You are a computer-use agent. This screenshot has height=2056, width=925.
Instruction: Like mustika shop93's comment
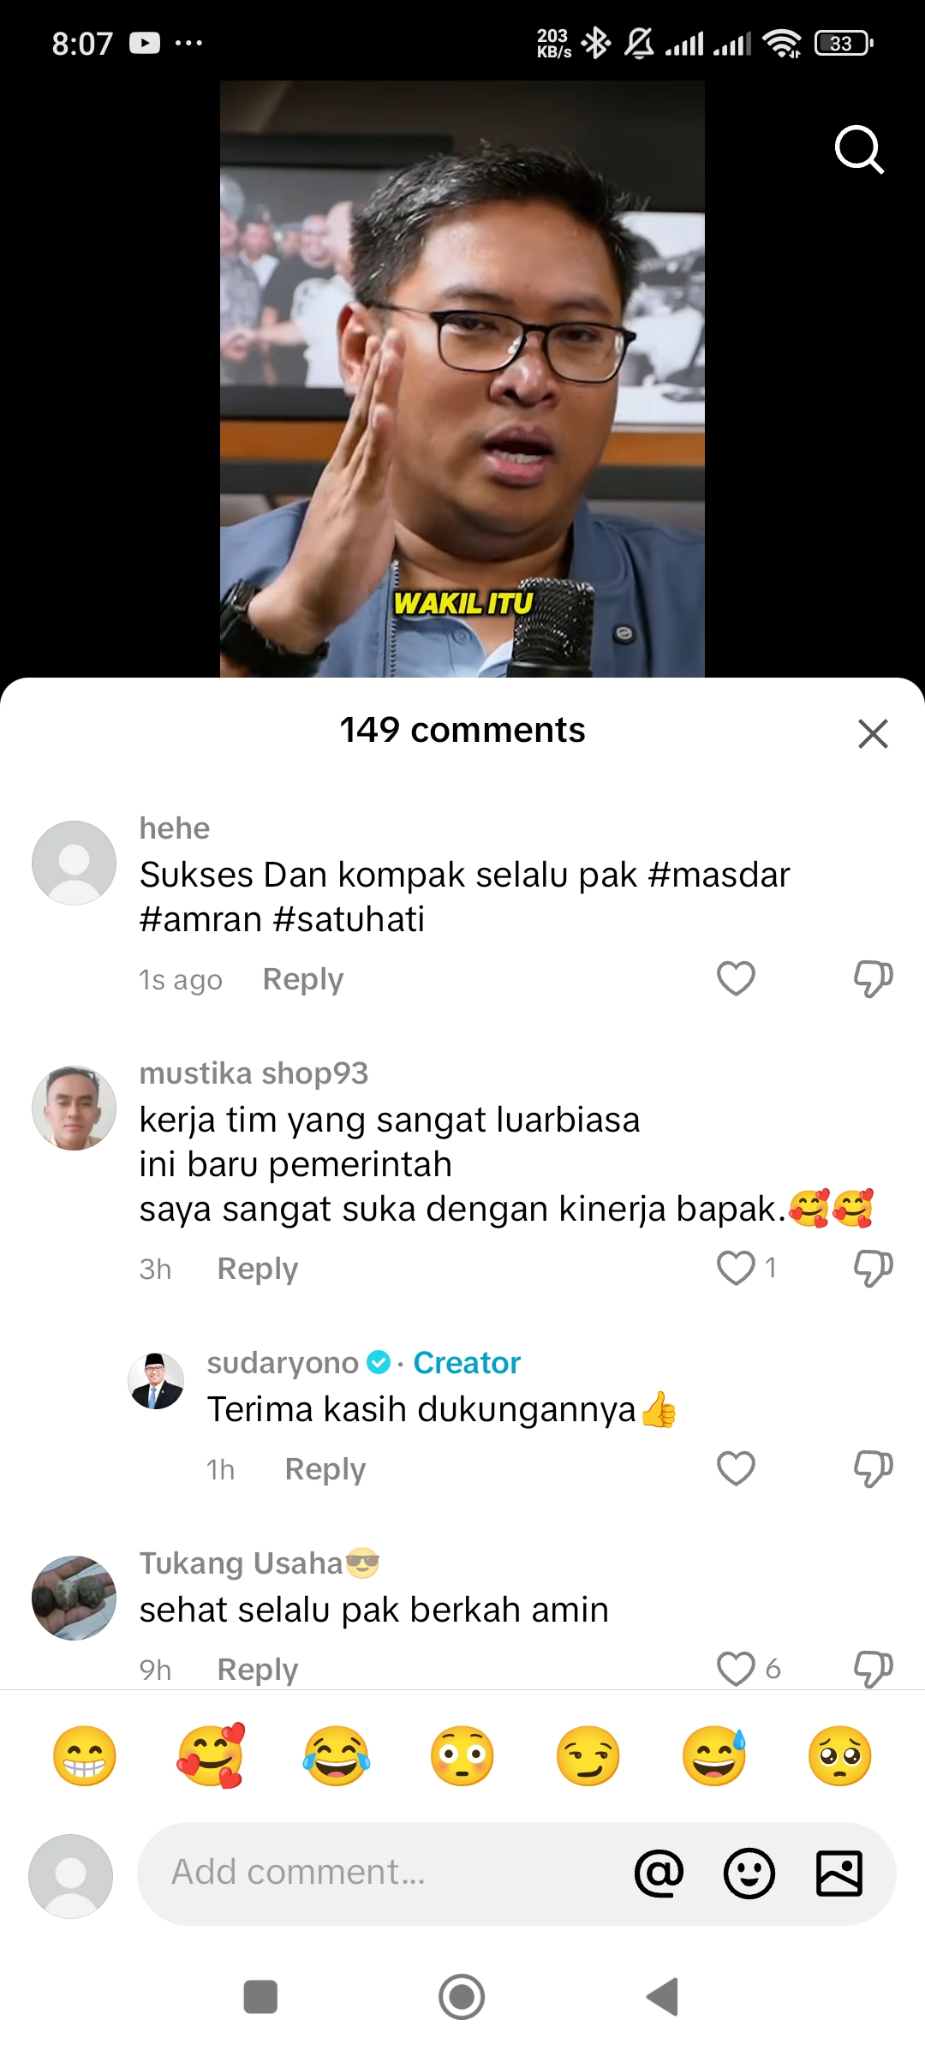pyautogui.click(x=736, y=1268)
